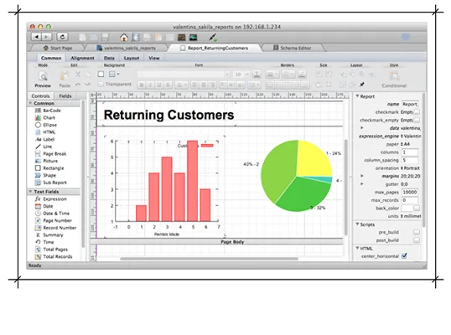Click the back_color swatch field
This screenshot has height=335, width=451.
[407, 208]
